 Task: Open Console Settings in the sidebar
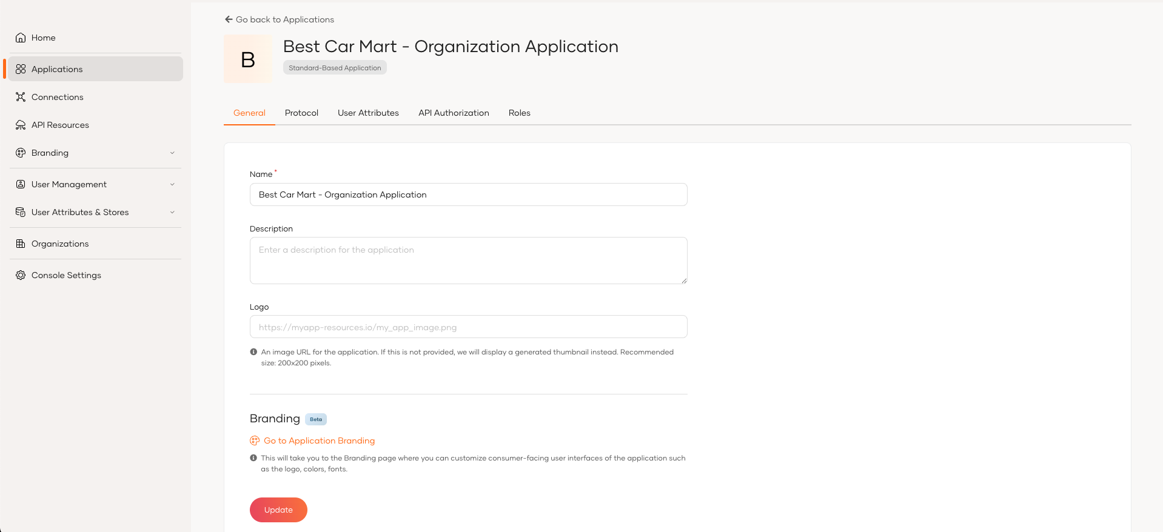[96, 275]
